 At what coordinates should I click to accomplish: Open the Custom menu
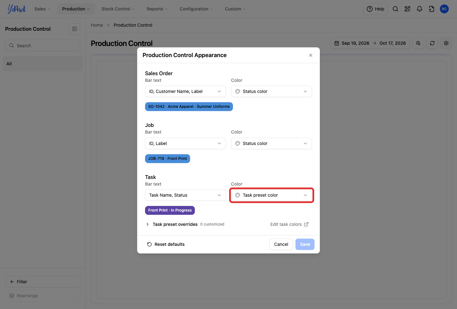[235, 9]
